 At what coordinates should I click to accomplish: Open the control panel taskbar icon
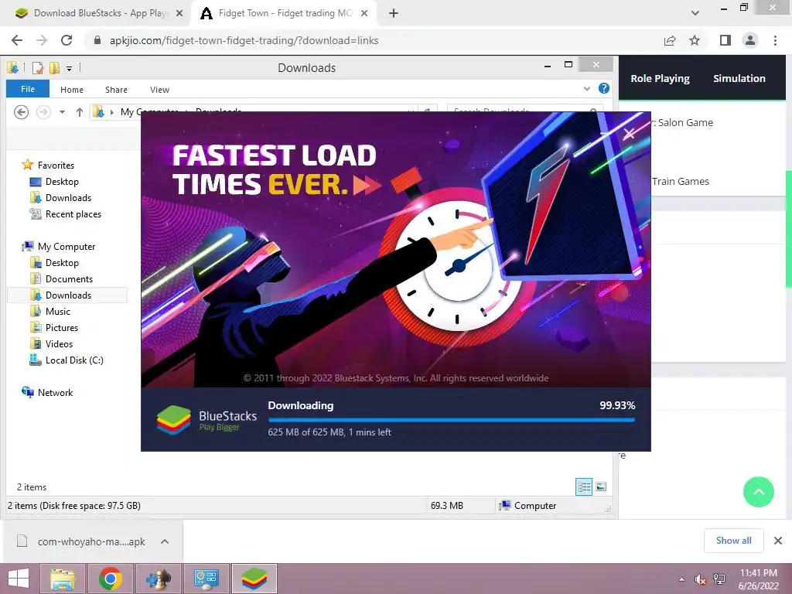pyautogui.click(x=206, y=579)
